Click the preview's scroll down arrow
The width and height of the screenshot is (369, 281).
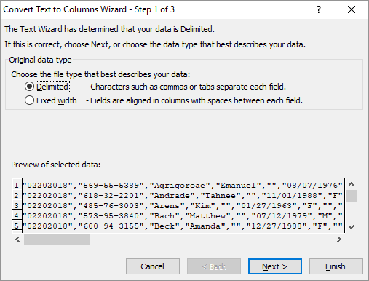tap(351, 227)
